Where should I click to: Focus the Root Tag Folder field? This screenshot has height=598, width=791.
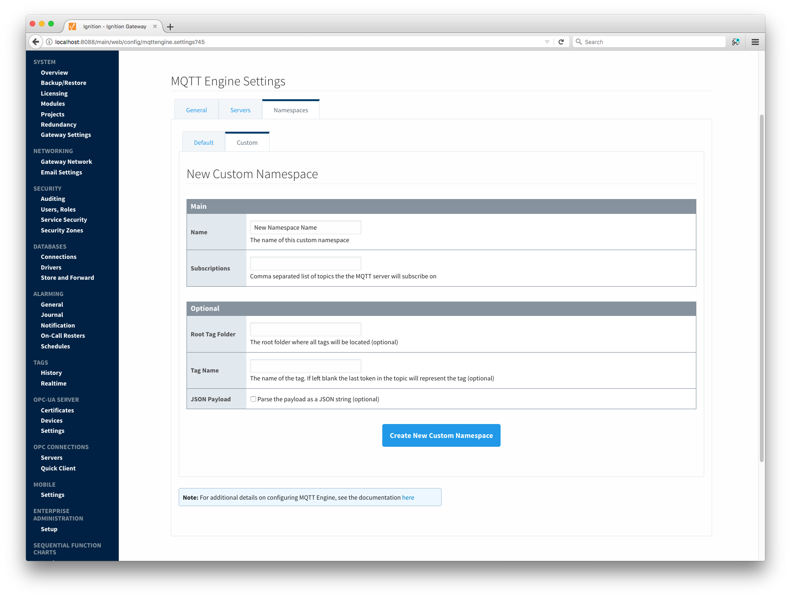(306, 329)
